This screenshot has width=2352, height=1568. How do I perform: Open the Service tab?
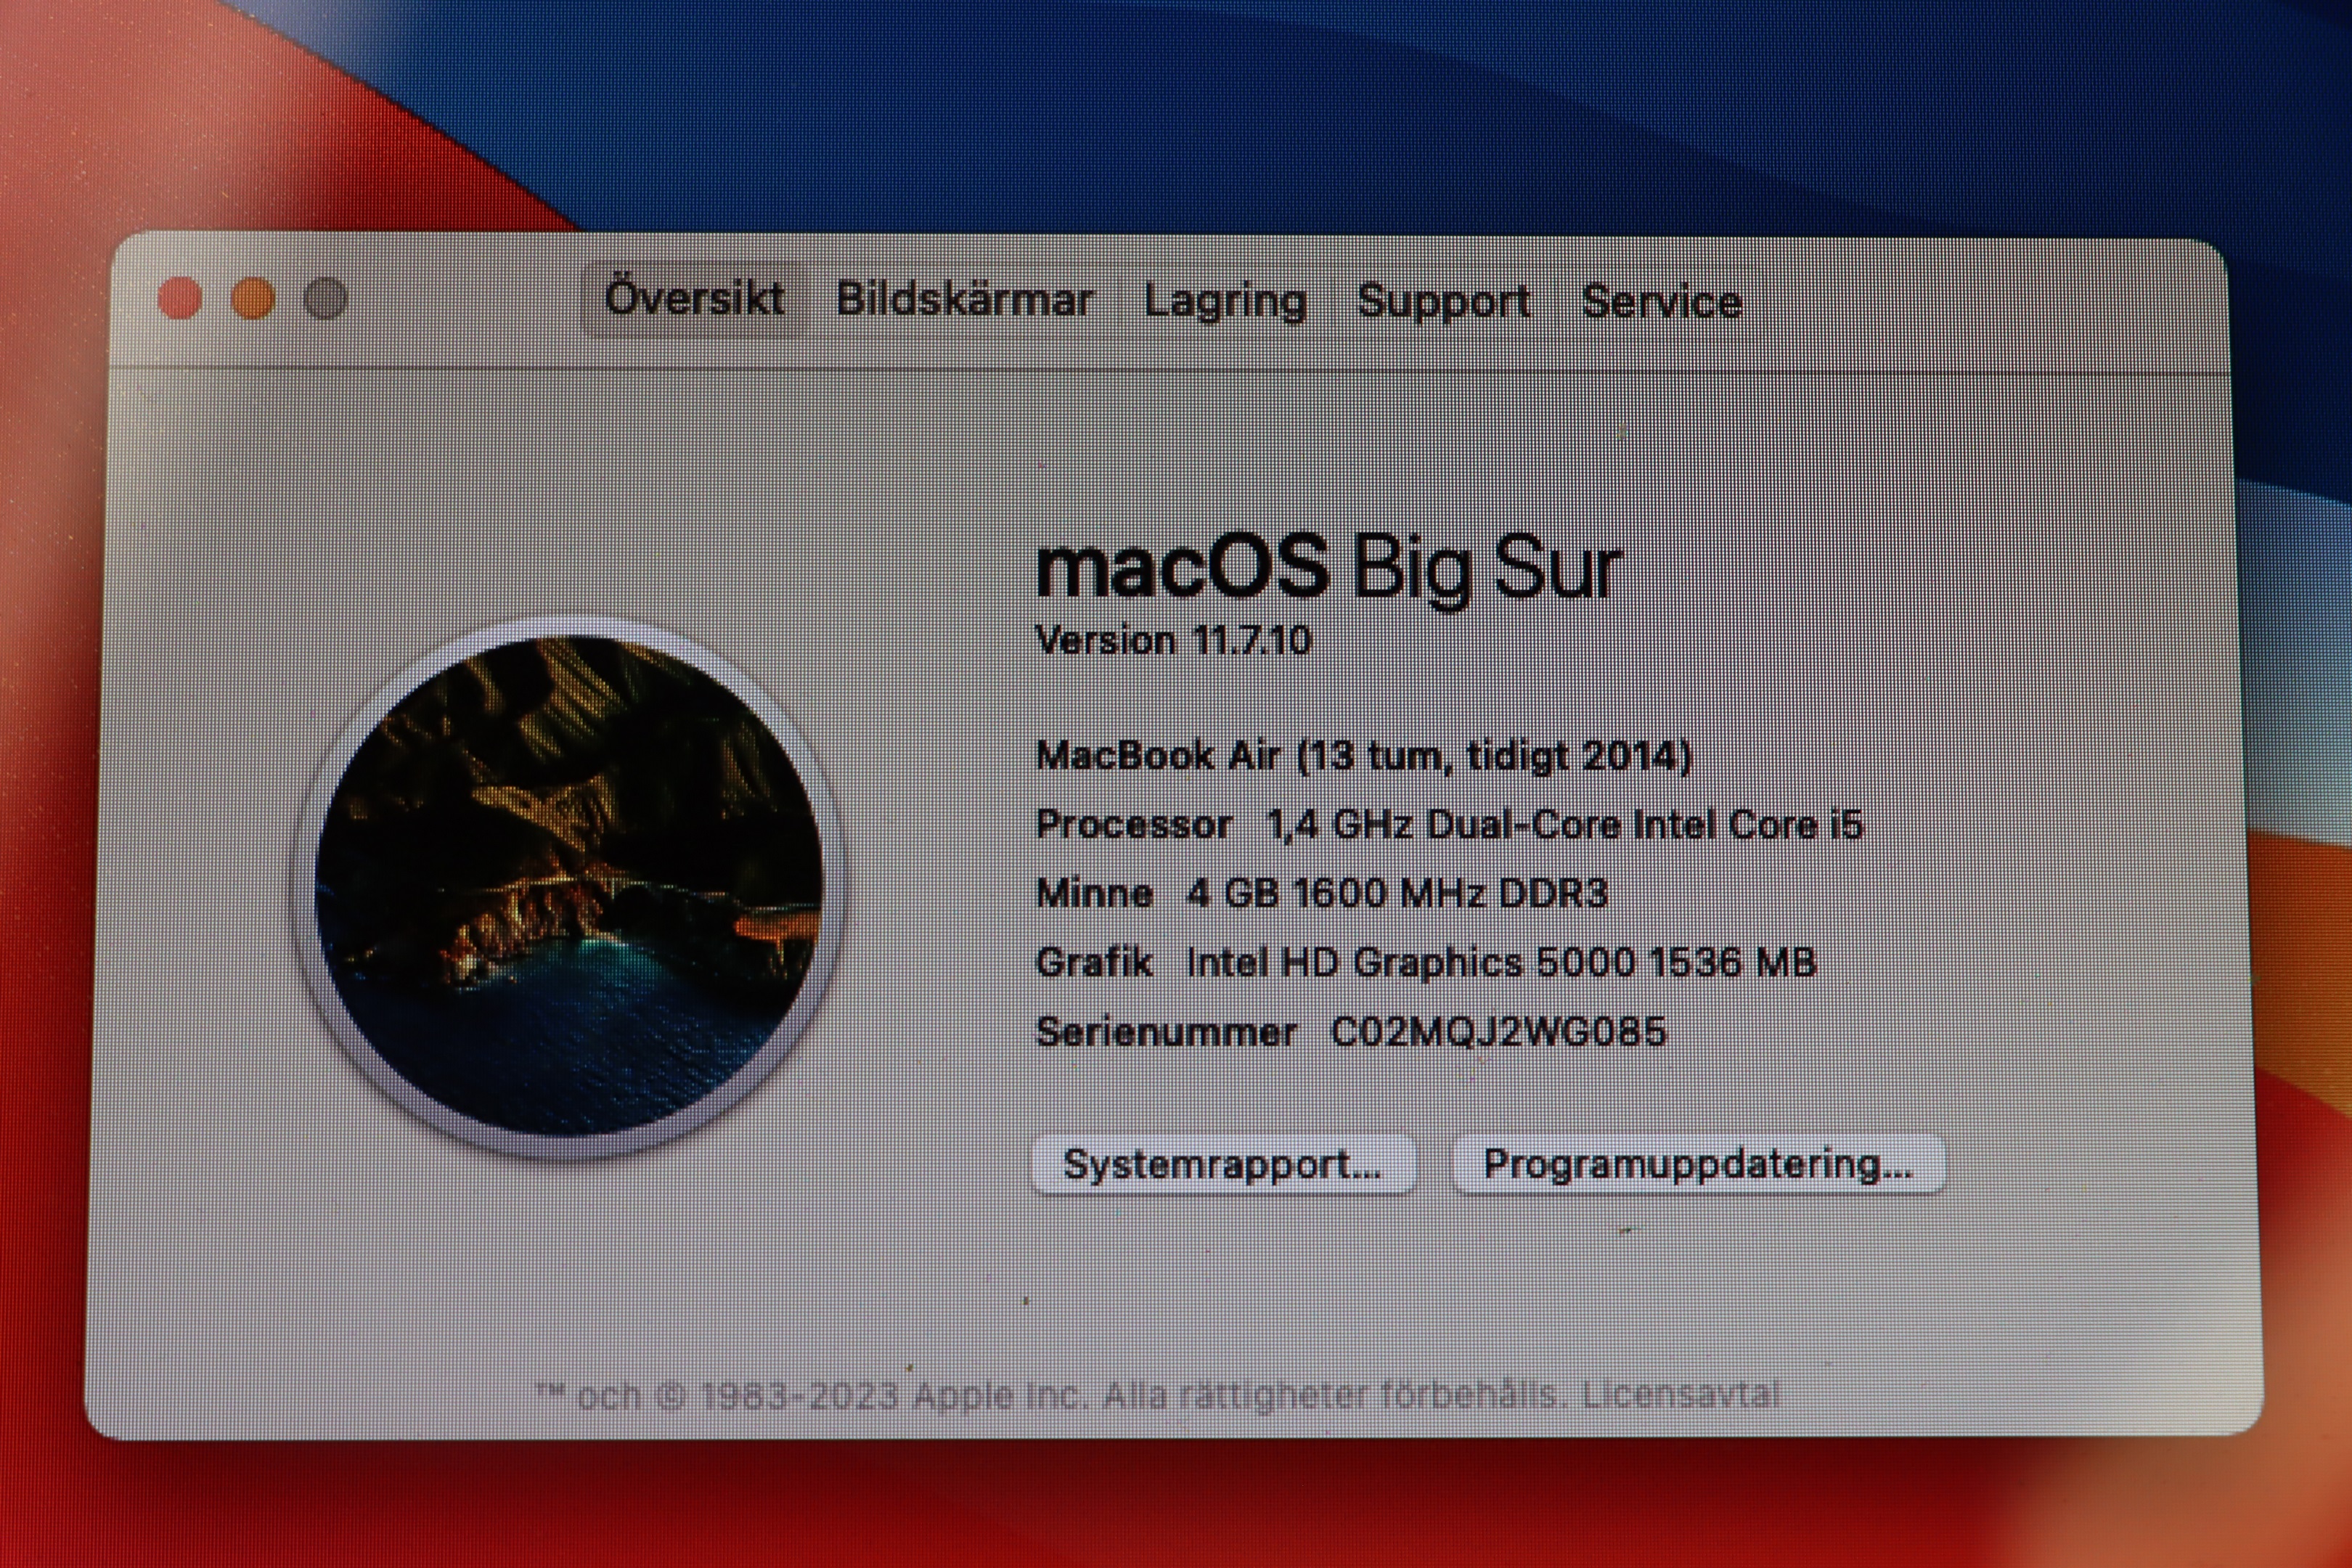(1661, 302)
